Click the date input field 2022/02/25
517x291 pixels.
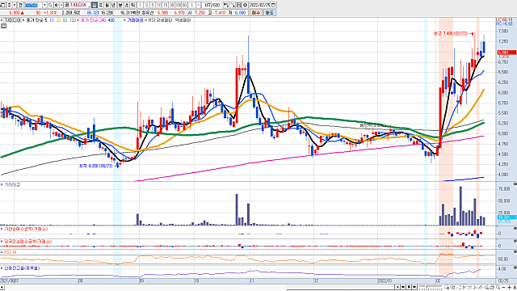click(x=259, y=6)
